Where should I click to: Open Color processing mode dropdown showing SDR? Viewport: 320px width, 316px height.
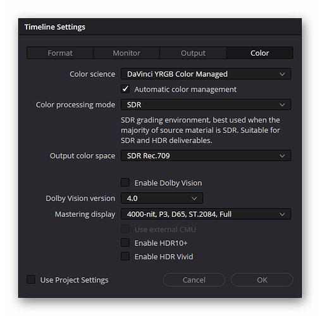[x=206, y=104]
